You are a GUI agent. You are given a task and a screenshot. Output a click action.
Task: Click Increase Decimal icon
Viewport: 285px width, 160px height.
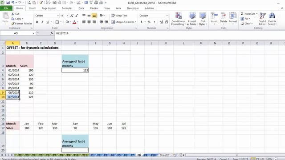point(161,22)
